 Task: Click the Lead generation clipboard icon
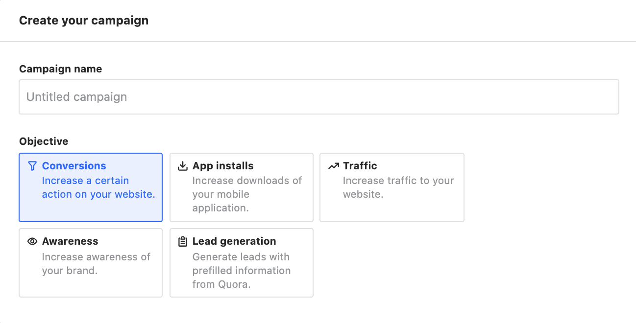(x=183, y=241)
